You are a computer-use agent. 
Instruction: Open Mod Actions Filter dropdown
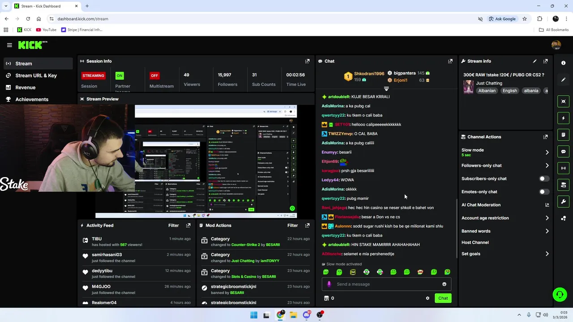pyautogui.click(x=292, y=225)
